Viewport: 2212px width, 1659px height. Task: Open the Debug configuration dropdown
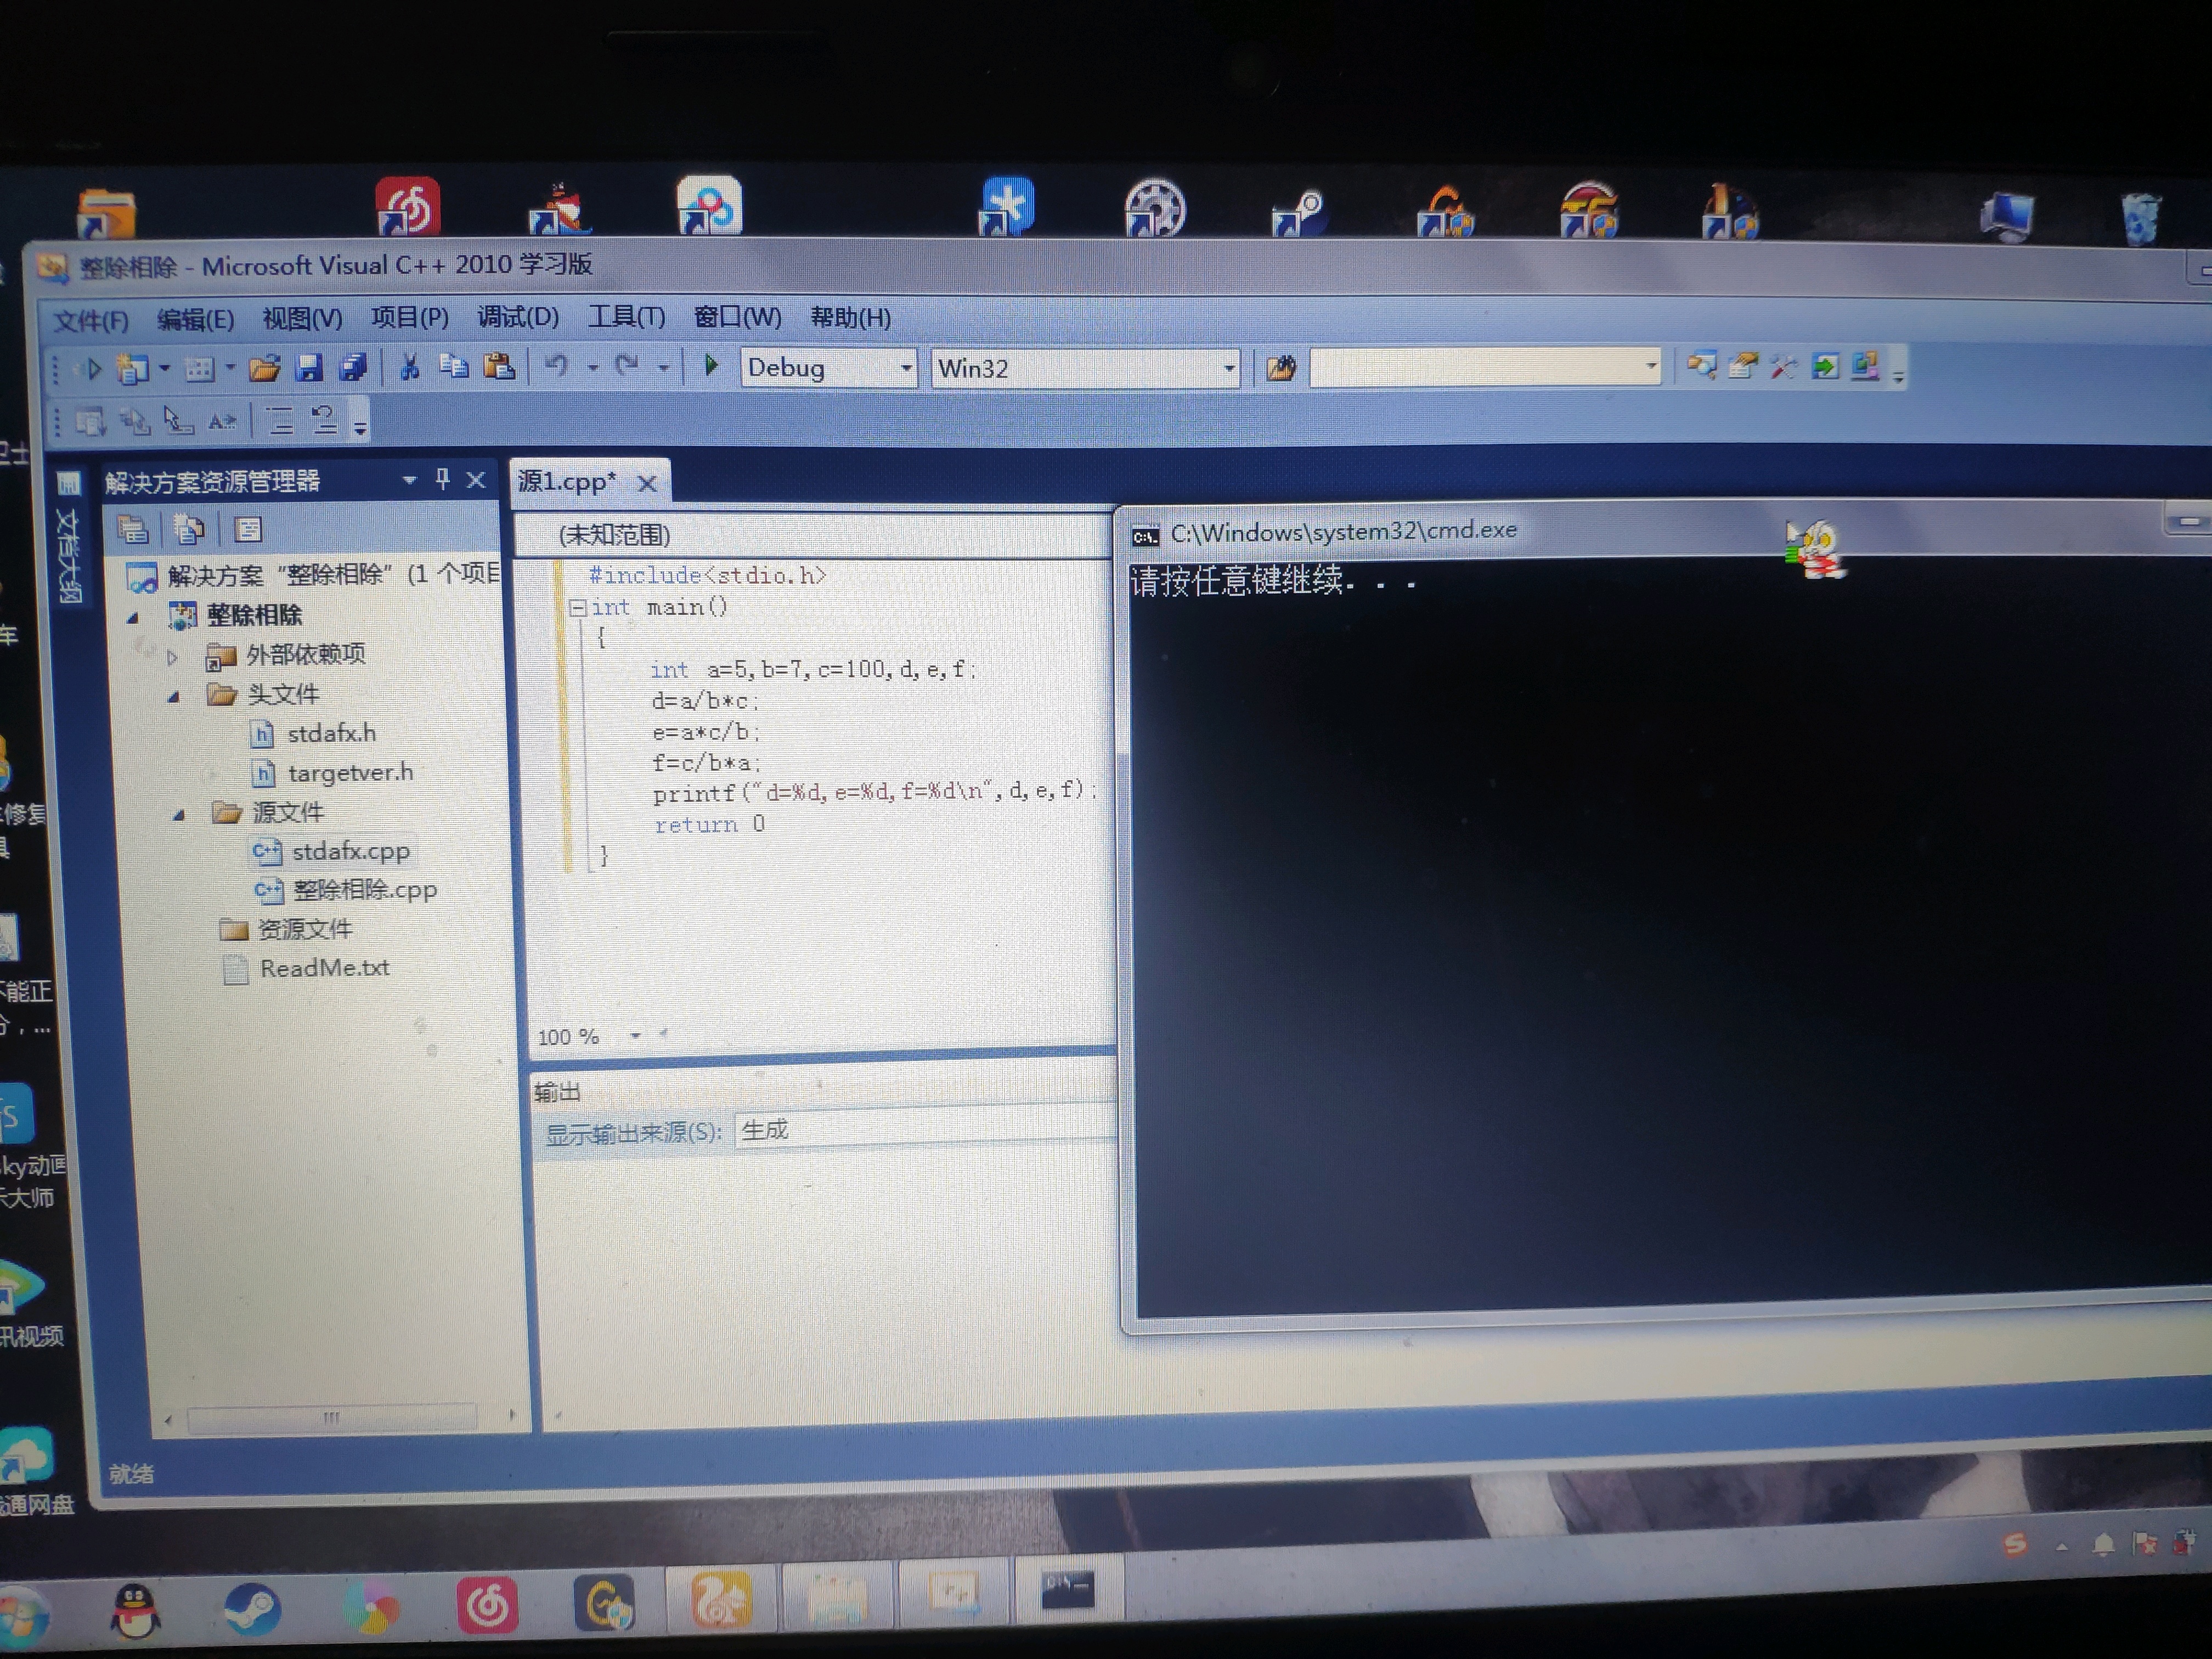905,369
